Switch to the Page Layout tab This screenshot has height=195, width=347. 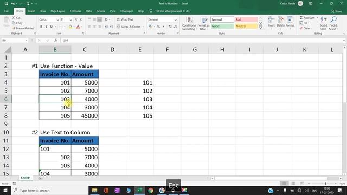click(x=58, y=11)
